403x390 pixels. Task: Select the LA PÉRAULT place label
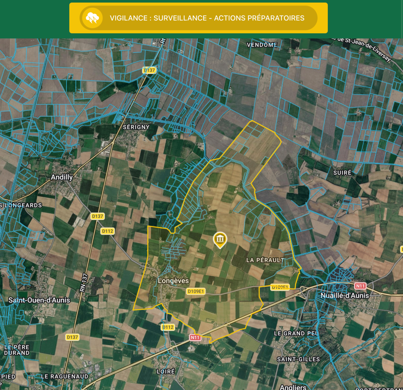(x=265, y=260)
